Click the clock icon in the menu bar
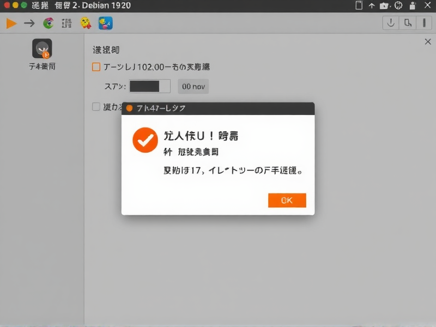The image size is (436, 327). pyautogui.click(x=398, y=5)
